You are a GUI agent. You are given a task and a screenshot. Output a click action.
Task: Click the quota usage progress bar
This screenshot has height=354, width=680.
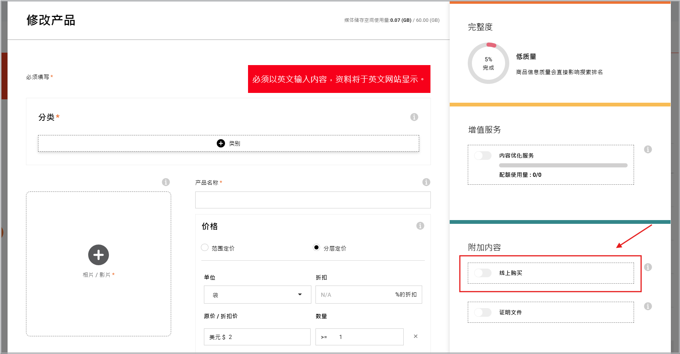pyautogui.click(x=563, y=165)
